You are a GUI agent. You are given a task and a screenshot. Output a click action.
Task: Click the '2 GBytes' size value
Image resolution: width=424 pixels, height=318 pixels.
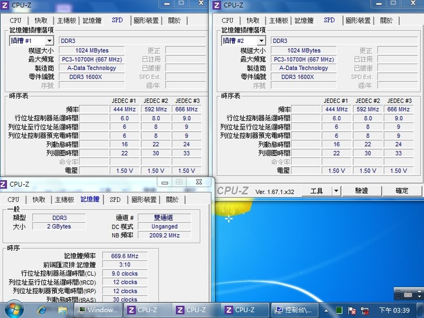pos(59,226)
